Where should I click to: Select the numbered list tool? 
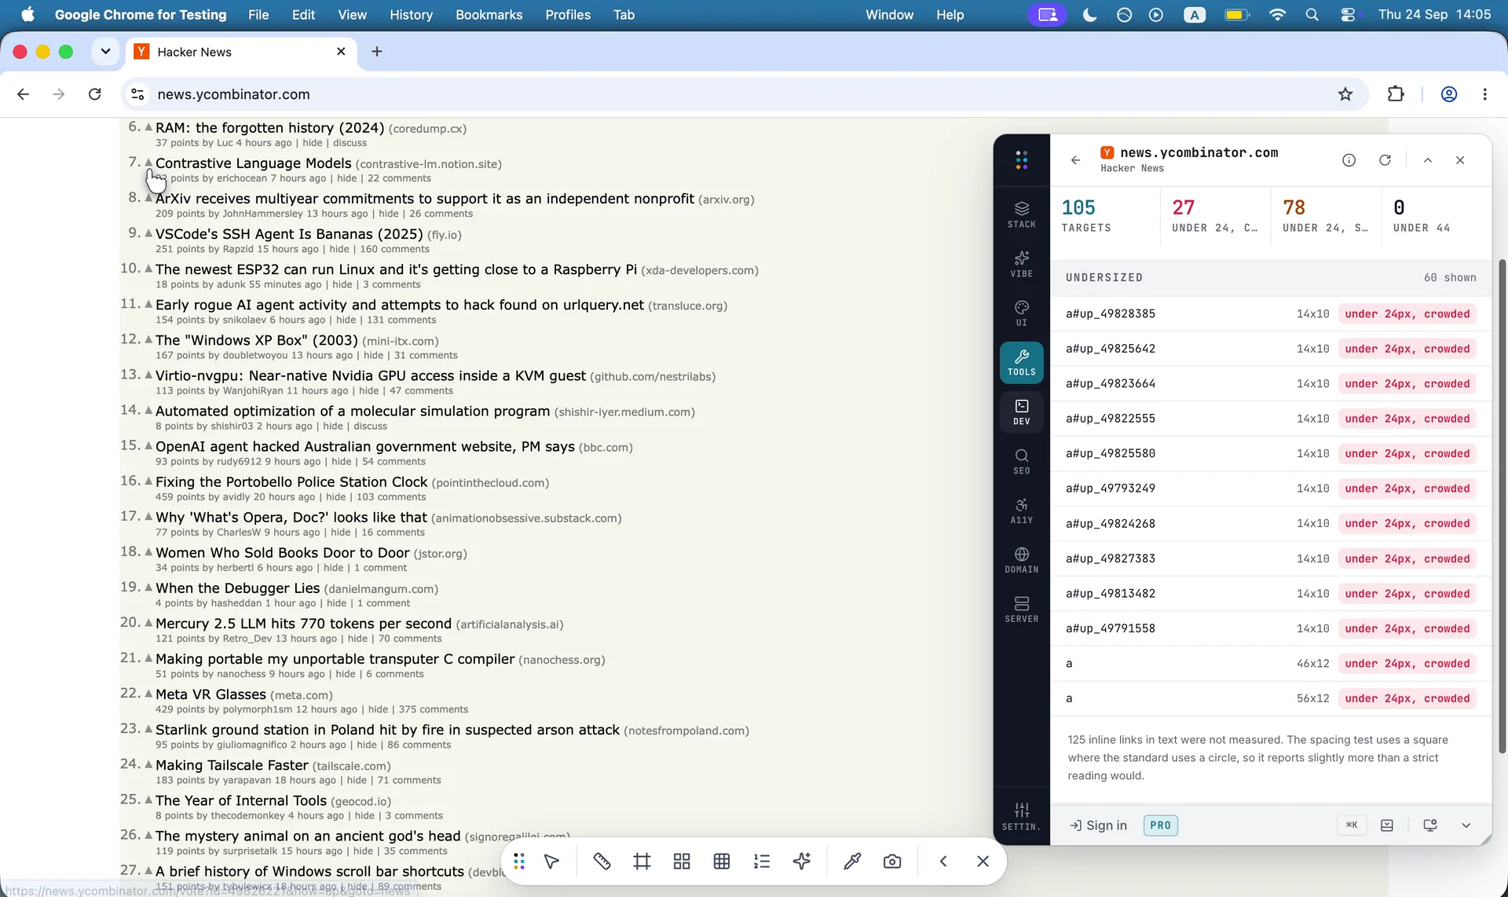click(x=761, y=862)
